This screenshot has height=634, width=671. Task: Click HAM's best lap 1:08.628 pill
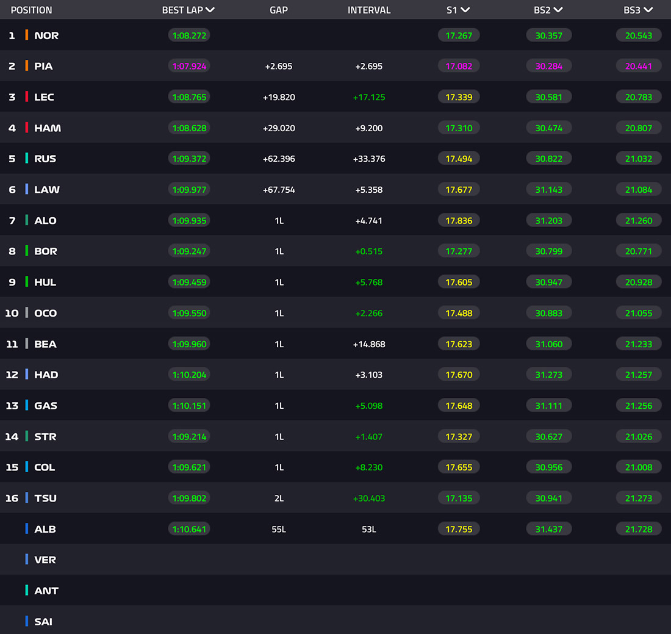(189, 128)
